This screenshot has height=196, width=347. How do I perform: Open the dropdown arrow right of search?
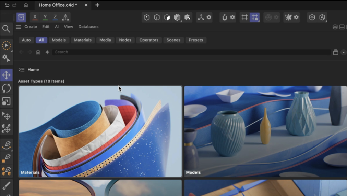pyautogui.click(x=343, y=52)
